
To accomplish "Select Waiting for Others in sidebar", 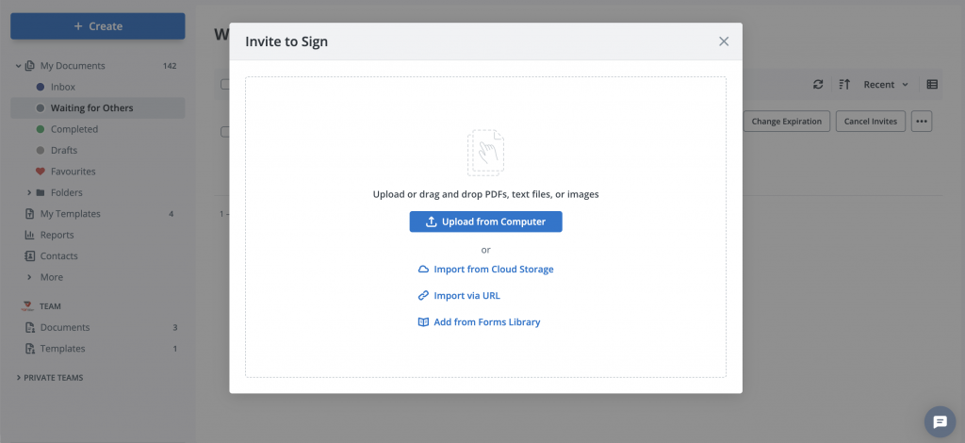I will click(x=98, y=107).
